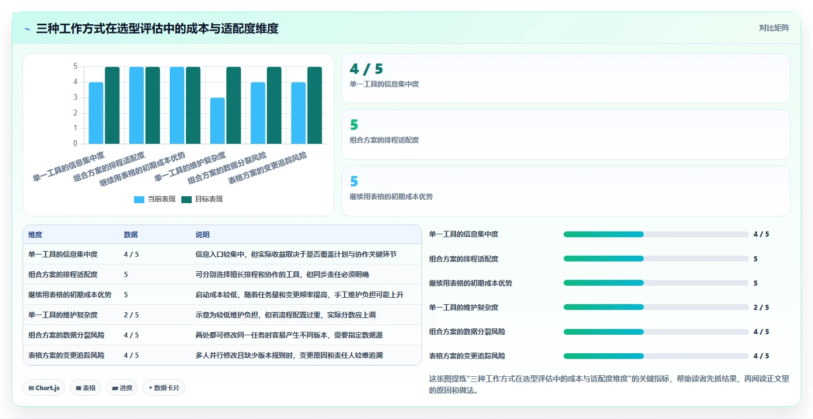Click the 数据卡片 tag chip
813x419 pixels.
(164, 388)
